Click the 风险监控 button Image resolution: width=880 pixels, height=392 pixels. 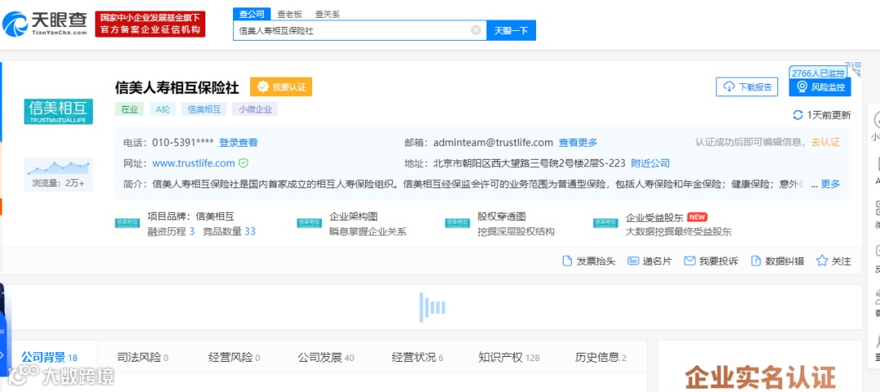tap(820, 87)
